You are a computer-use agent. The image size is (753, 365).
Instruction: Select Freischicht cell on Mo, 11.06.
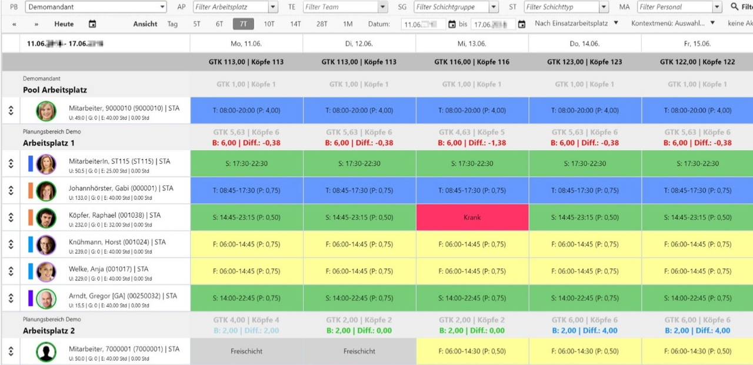tap(246, 351)
